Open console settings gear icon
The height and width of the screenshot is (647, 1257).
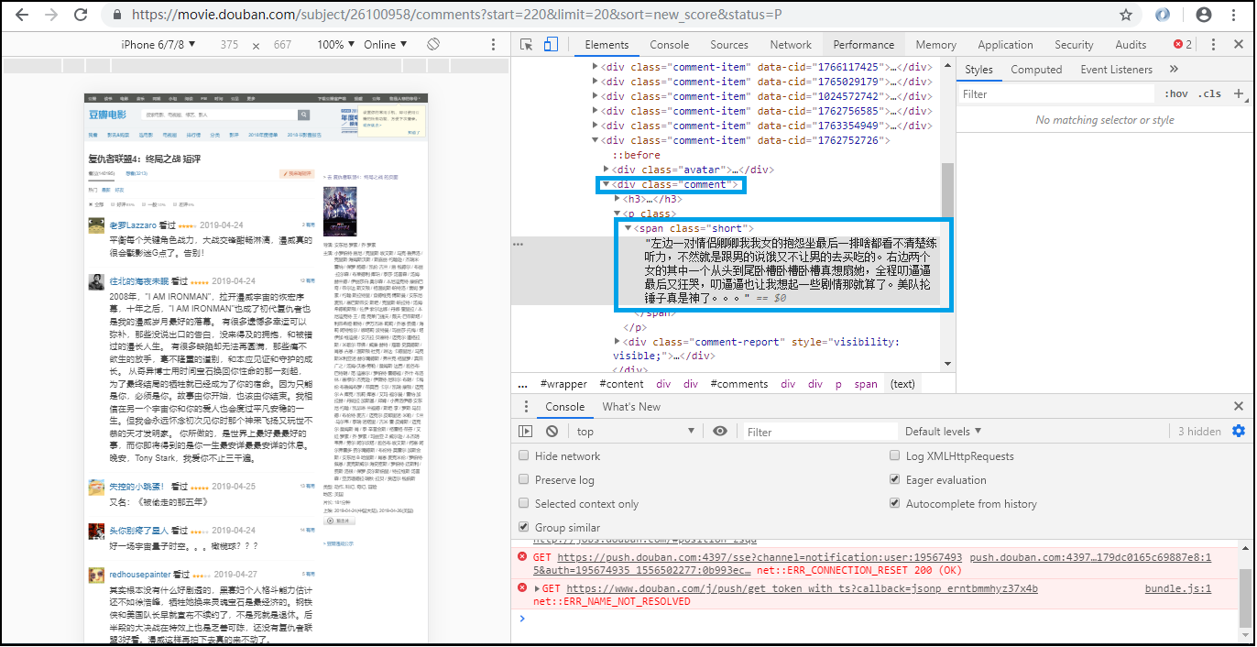coord(1239,431)
